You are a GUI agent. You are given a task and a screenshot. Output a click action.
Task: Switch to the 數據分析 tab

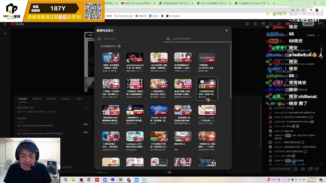tap(37, 99)
